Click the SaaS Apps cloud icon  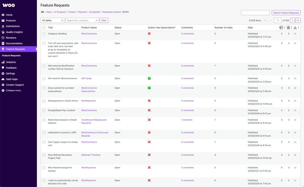[x=3, y=79]
